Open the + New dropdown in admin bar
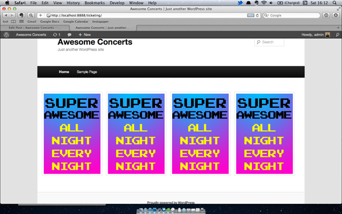The width and height of the screenshot is (342, 214). point(84,35)
